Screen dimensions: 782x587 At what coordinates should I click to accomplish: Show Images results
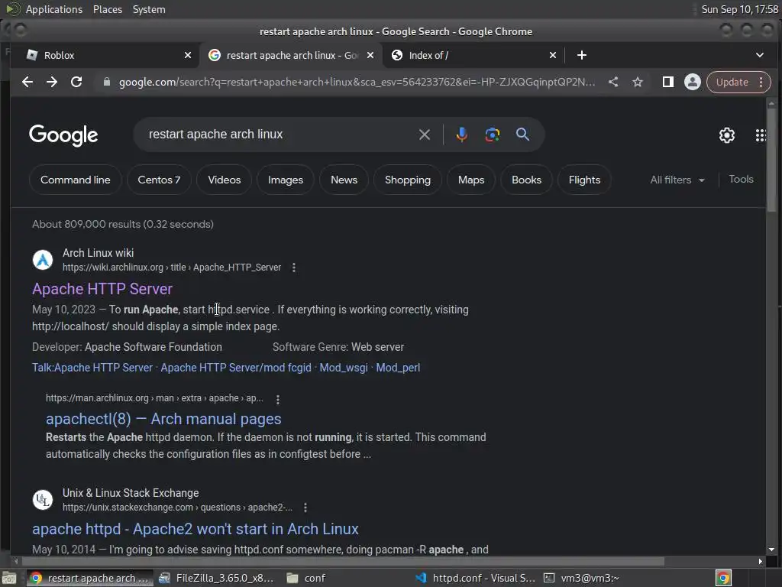(286, 180)
